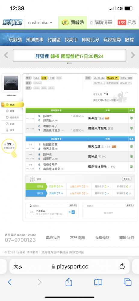Open 預測賽事 in navigation bar

click(x=35, y=40)
